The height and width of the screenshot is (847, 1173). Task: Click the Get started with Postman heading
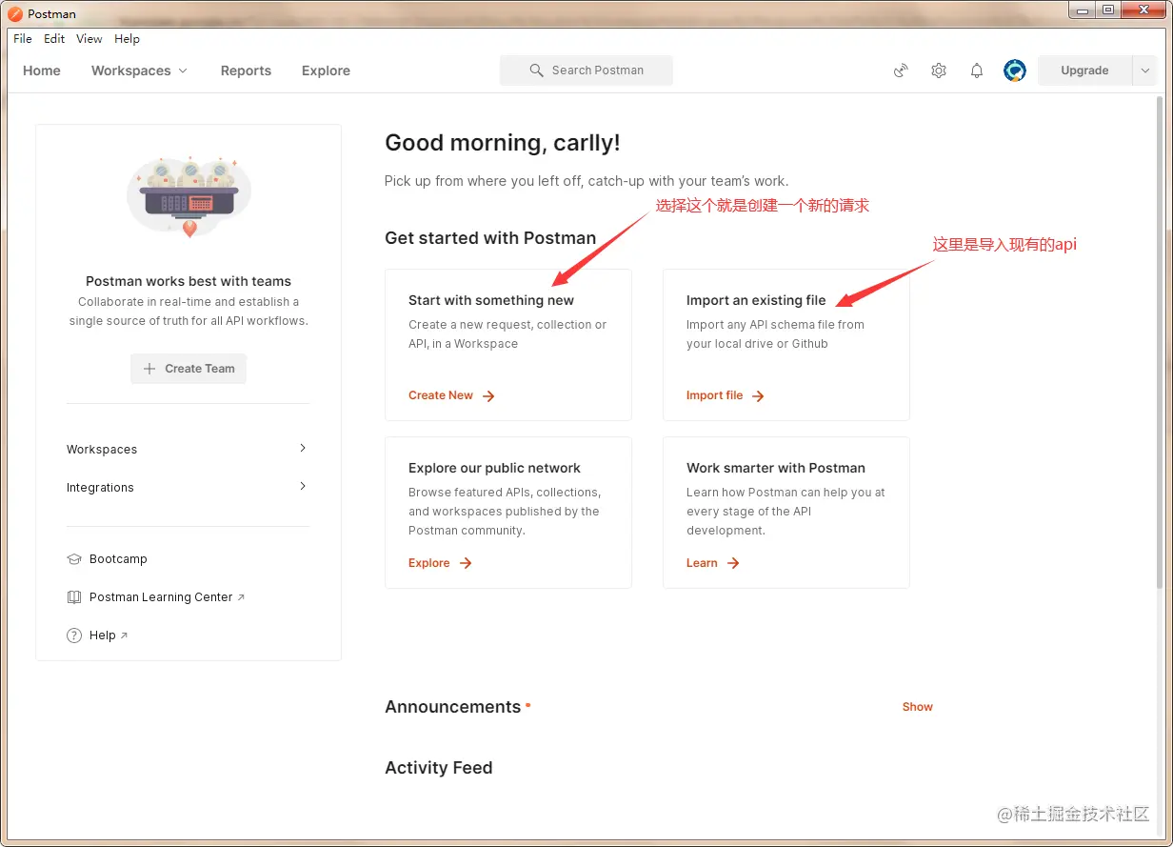[490, 238]
